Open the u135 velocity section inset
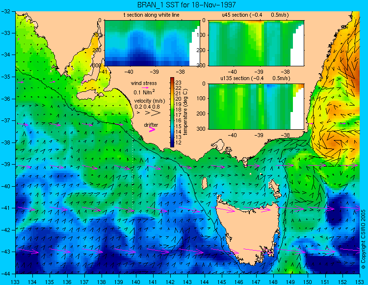Viewport: 368px width, 285px height. click(x=256, y=107)
